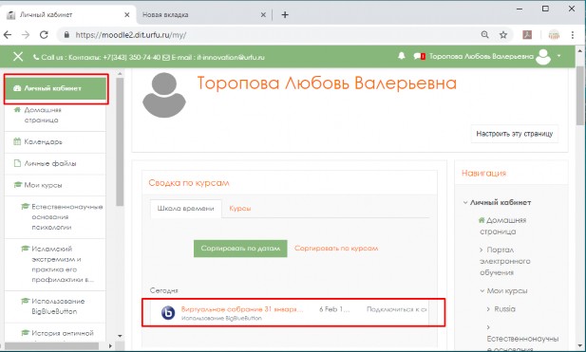Viewport: 586px width, 352px height.
Task: Reload the page with refresh icon
Action: click(44, 35)
